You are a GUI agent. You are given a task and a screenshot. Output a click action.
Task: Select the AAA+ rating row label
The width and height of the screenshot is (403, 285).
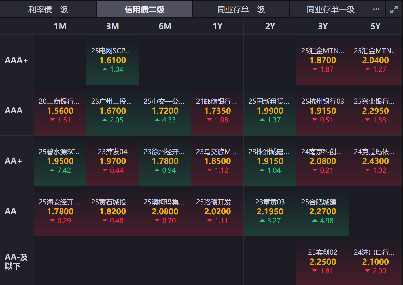pyautogui.click(x=16, y=60)
